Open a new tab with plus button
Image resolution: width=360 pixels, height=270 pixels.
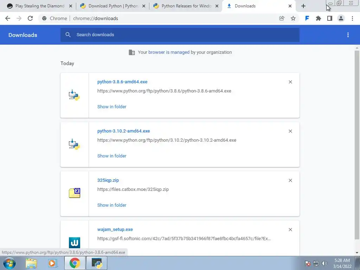tap(303, 6)
